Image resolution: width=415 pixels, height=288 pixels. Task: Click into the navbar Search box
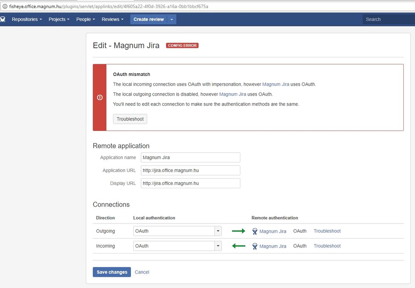pos(388,20)
